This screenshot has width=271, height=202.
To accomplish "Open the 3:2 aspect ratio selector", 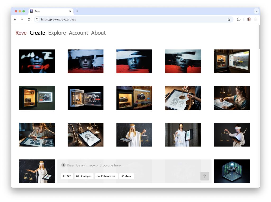I will point(67,176).
